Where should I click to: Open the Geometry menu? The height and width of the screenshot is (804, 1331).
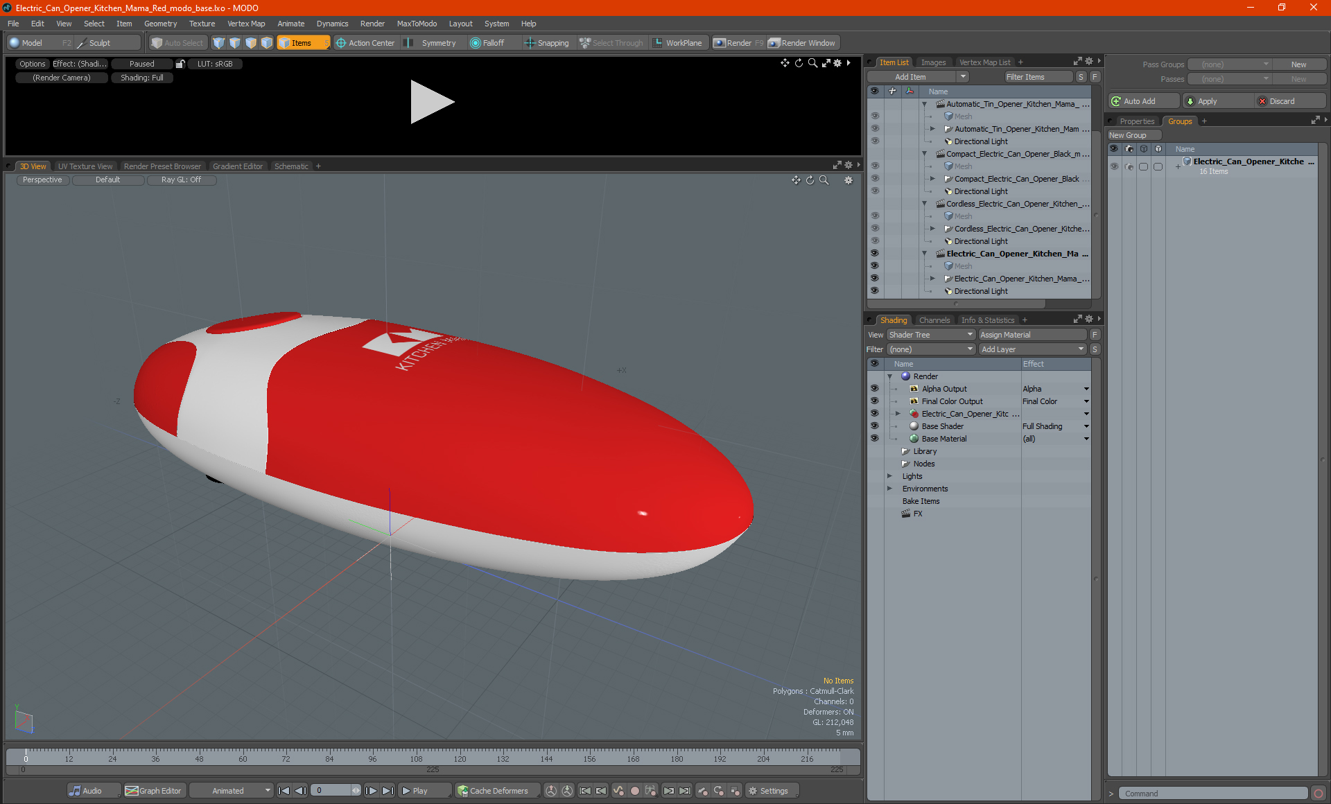[x=161, y=24]
